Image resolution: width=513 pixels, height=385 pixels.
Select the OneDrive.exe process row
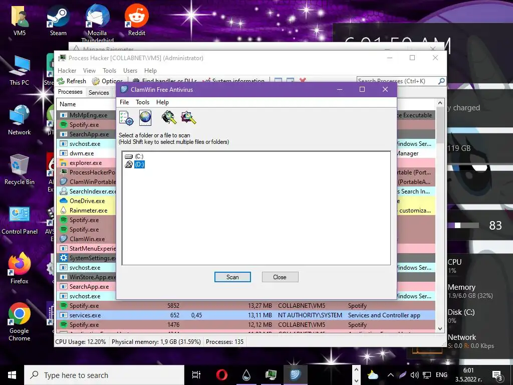point(87,201)
